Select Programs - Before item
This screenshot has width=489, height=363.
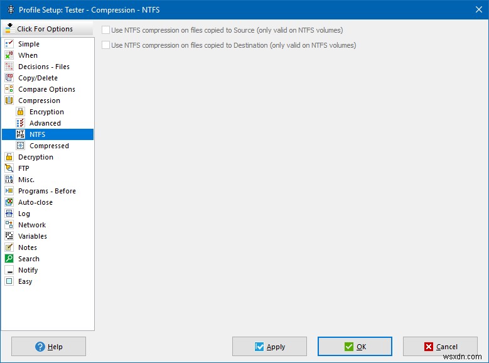(47, 191)
